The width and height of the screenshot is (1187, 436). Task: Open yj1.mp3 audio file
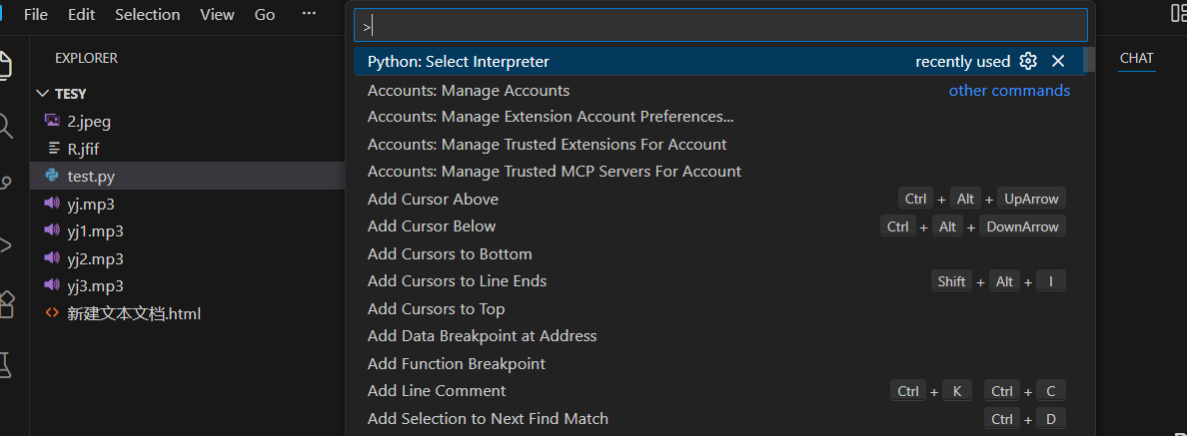[95, 230]
